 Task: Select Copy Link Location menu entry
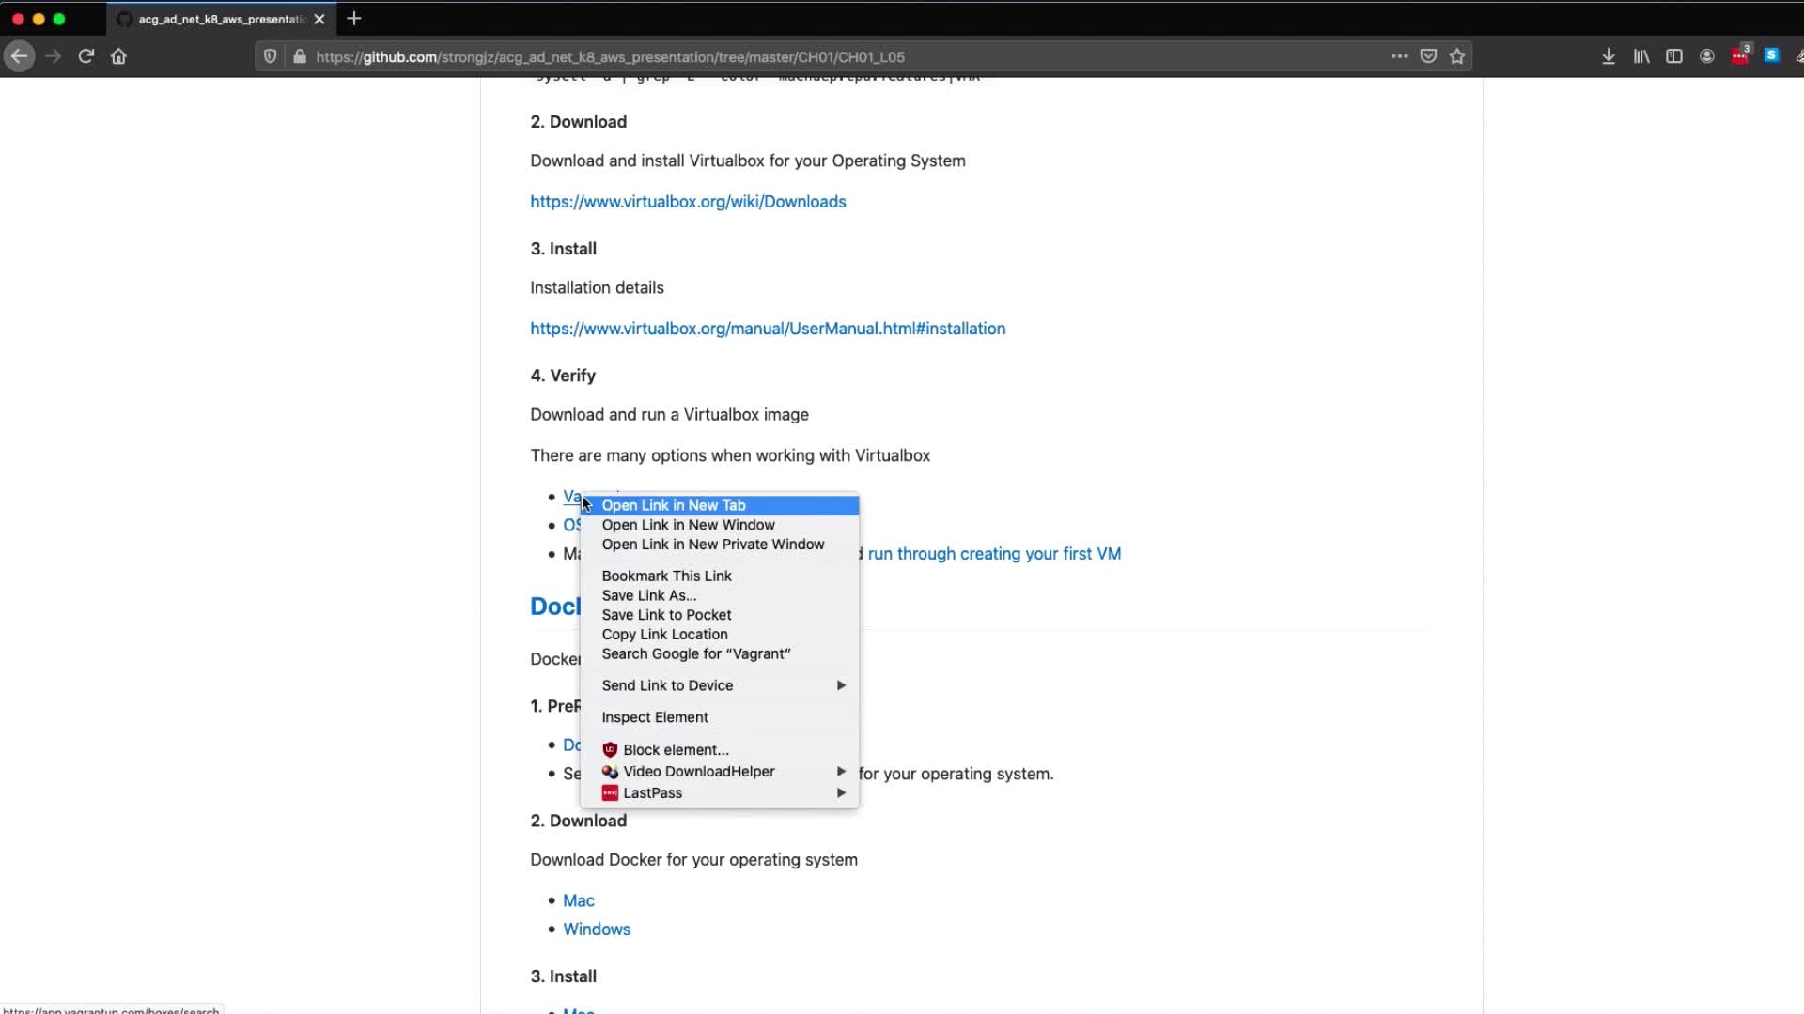click(x=664, y=635)
